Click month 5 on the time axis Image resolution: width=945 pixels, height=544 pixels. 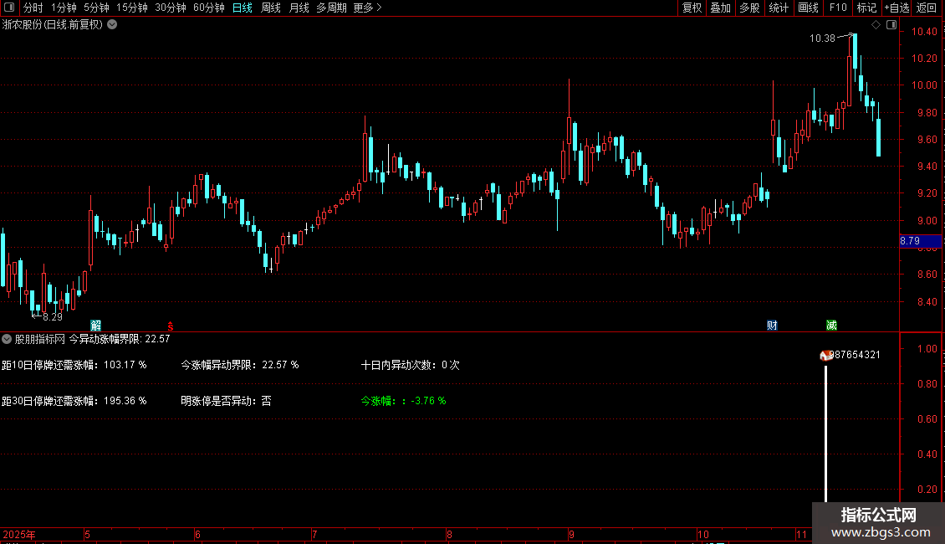tap(87, 534)
